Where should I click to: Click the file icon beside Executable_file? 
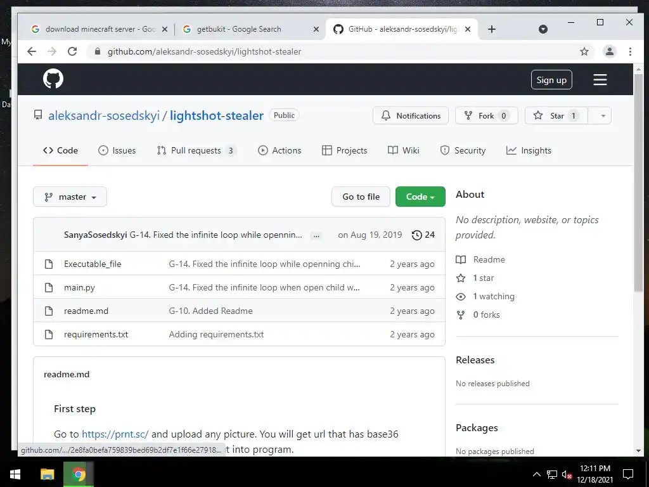tap(49, 264)
